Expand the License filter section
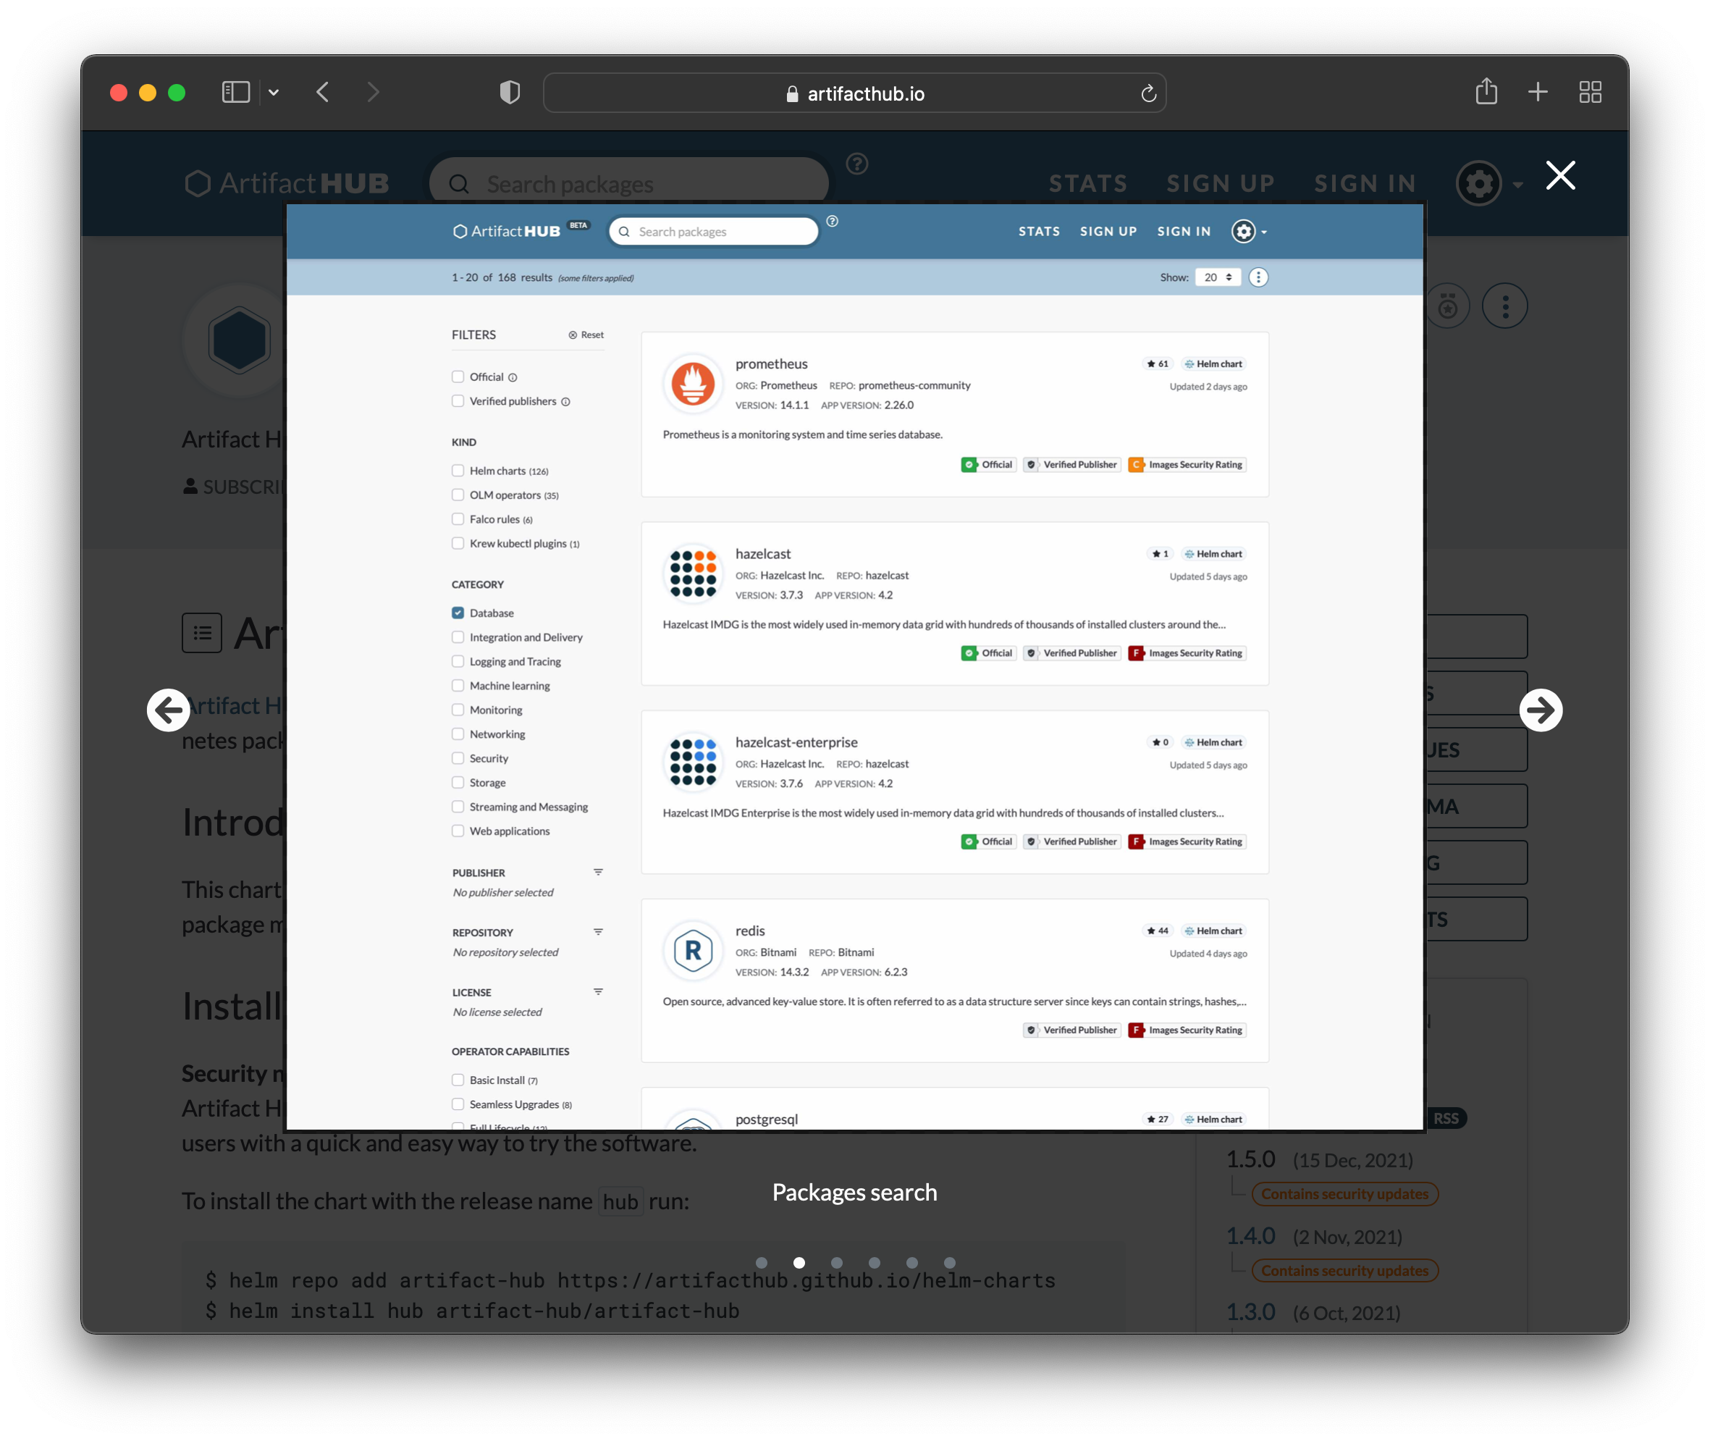The height and width of the screenshot is (1441, 1710). [597, 991]
